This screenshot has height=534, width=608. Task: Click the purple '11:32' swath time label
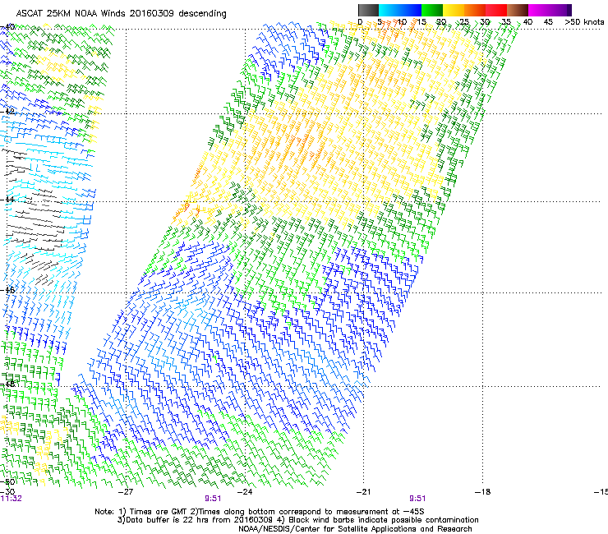point(12,499)
